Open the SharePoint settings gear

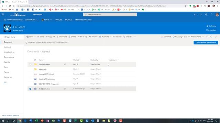click(x=206, y=14)
